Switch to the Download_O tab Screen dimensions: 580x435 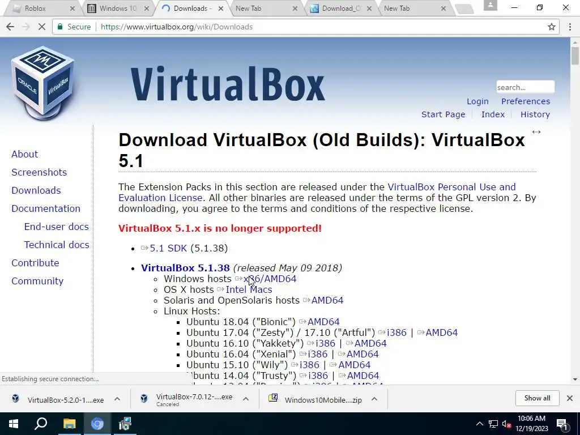click(x=340, y=8)
